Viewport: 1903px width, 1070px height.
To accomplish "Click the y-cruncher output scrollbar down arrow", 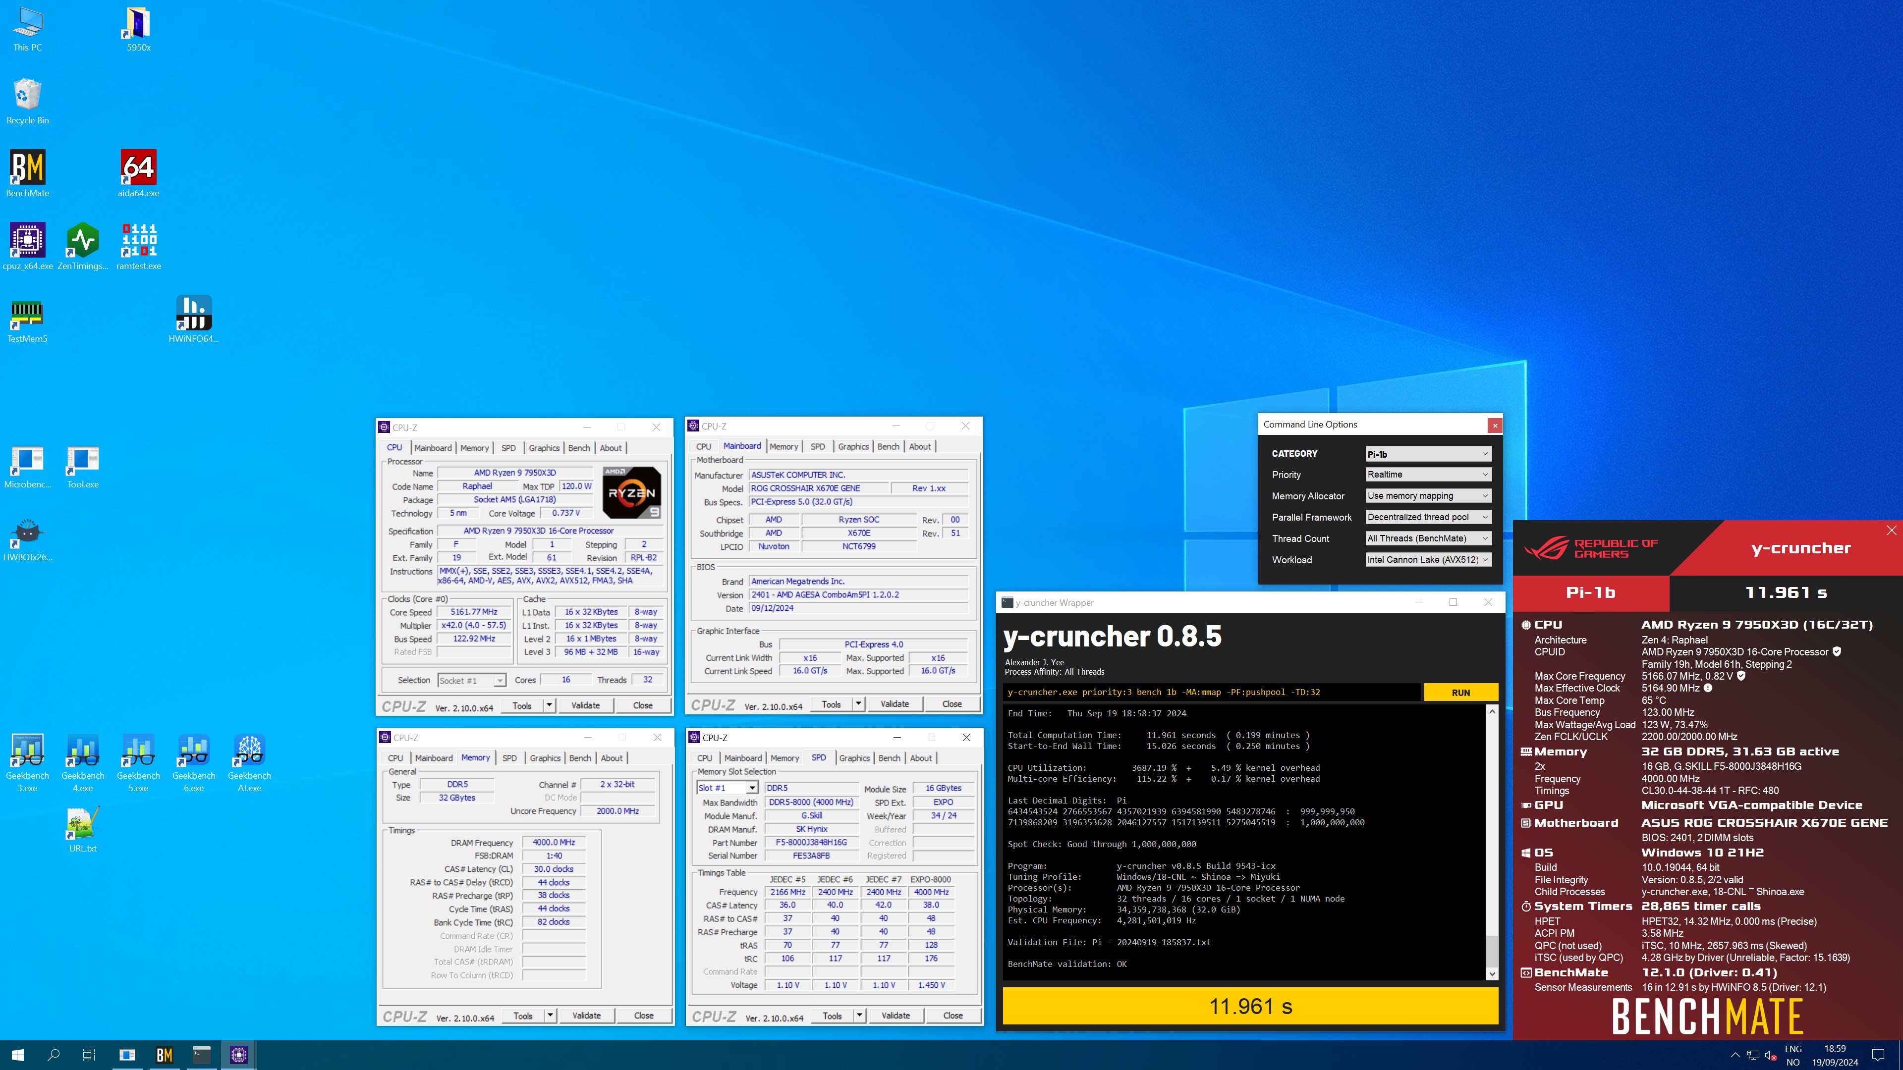I will pyautogui.click(x=1492, y=974).
